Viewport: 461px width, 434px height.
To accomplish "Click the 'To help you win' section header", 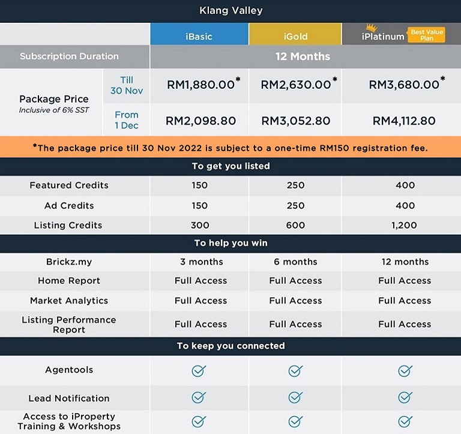I will (x=230, y=243).
